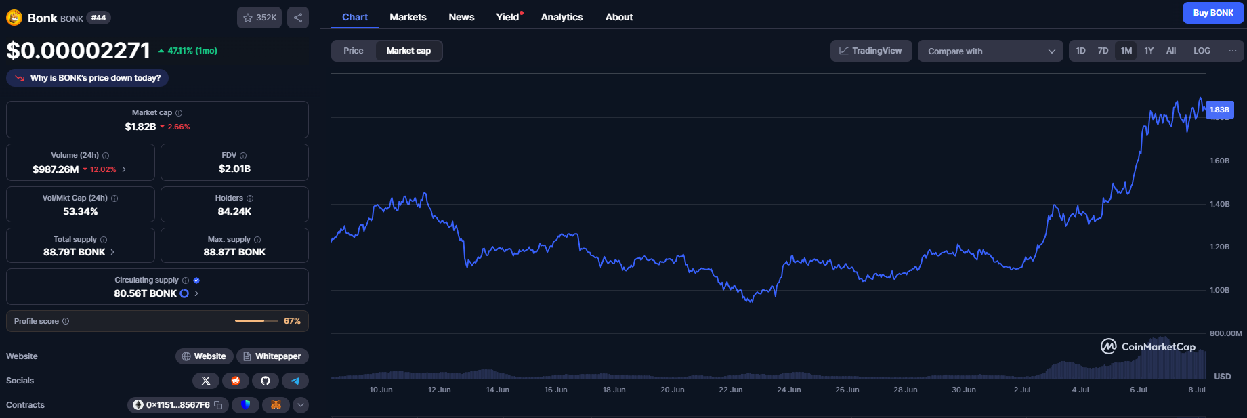Toggle LOG scale on chart
1247x418 pixels.
[x=1202, y=51]
